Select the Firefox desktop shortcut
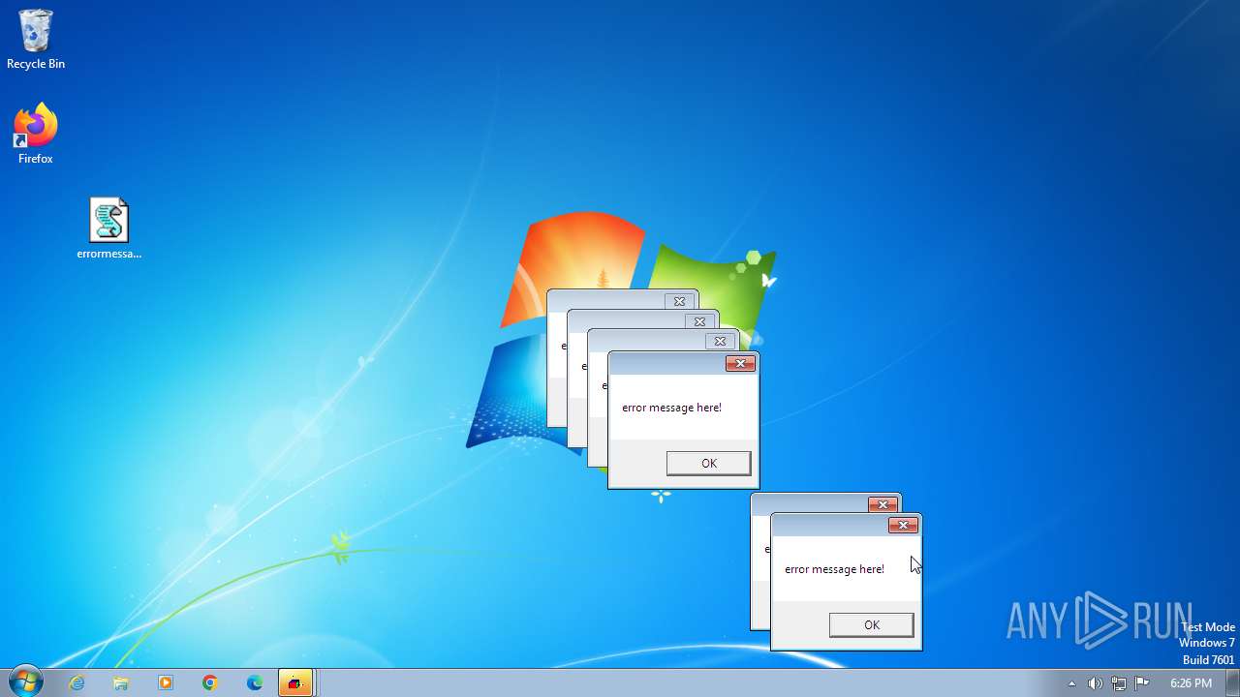Image resolution: width=1240 pixels, height=697 pixels. (x=36, y=134)
